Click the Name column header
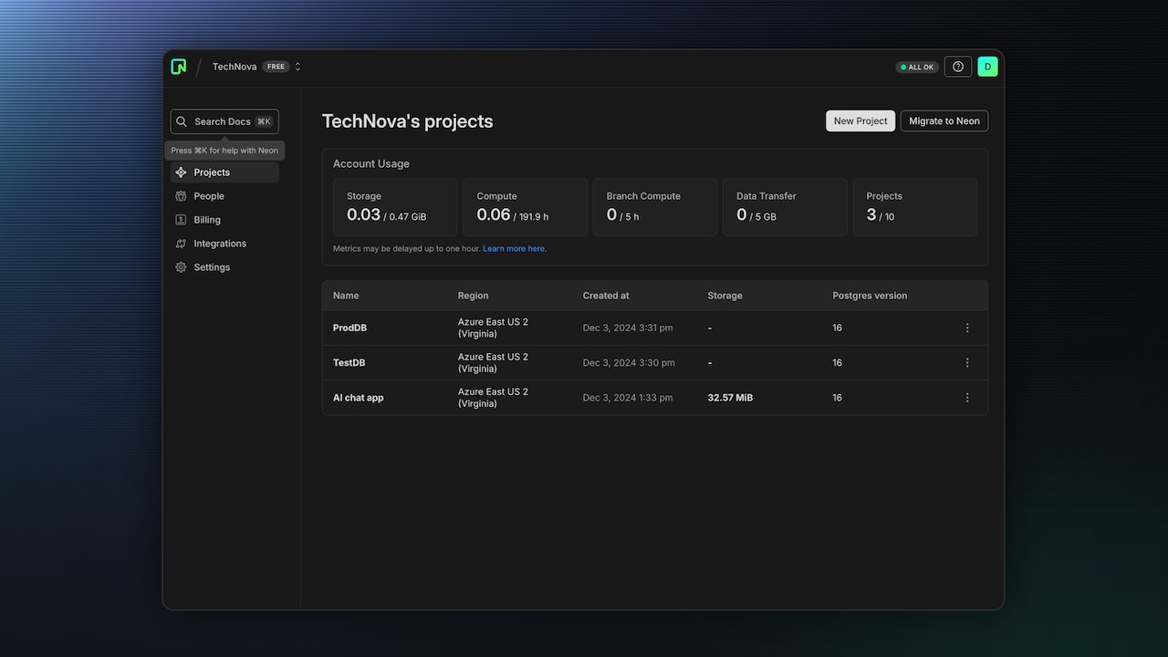The image size is (1168, 657). [346, 296]
